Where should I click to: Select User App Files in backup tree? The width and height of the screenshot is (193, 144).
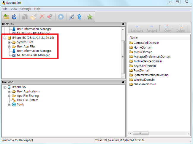click(26, 47)
